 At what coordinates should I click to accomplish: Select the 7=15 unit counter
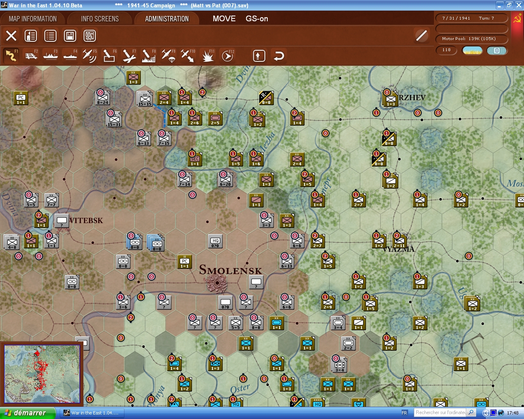(x=164, y=139)
